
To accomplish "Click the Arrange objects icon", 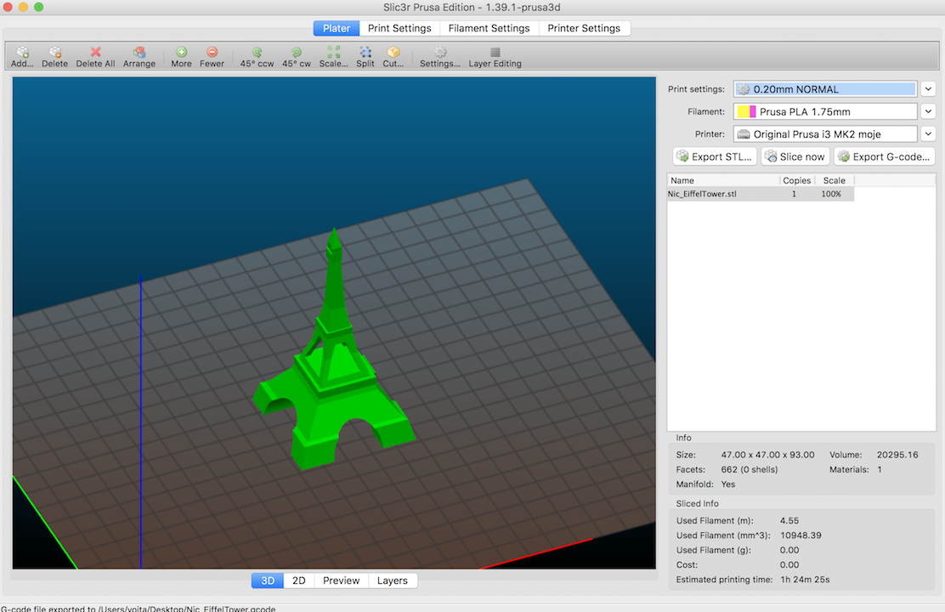I will 139,53.
